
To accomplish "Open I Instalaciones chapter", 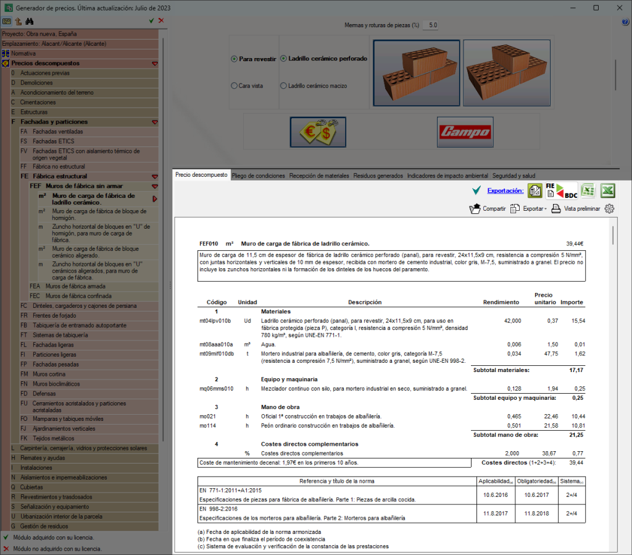I will pyautogui.click(x=84, y=468).
